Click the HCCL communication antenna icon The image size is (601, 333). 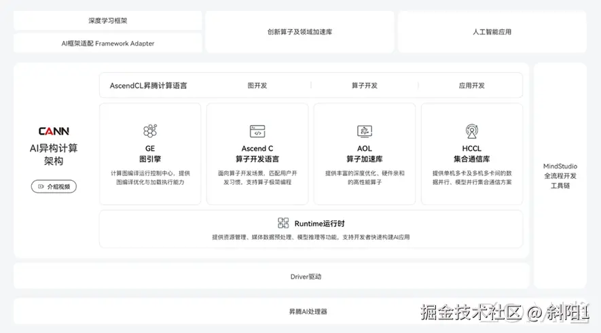(x=472, y=131)
